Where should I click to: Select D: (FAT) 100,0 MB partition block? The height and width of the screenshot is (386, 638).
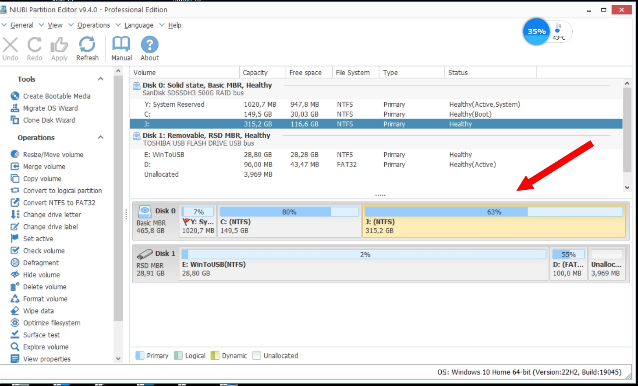click(x=568, y=264)
